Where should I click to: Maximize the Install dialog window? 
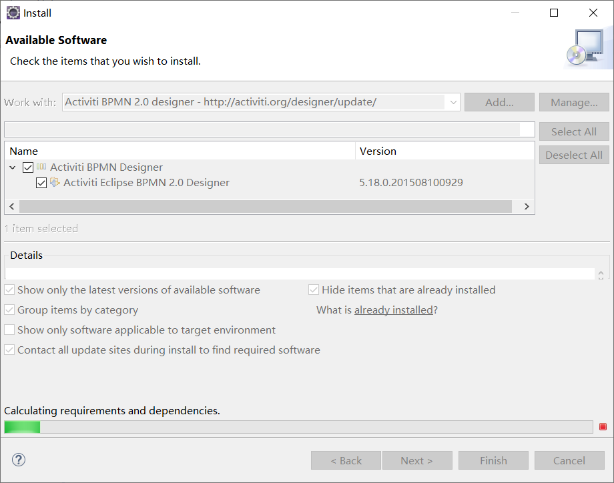point(554,13)
